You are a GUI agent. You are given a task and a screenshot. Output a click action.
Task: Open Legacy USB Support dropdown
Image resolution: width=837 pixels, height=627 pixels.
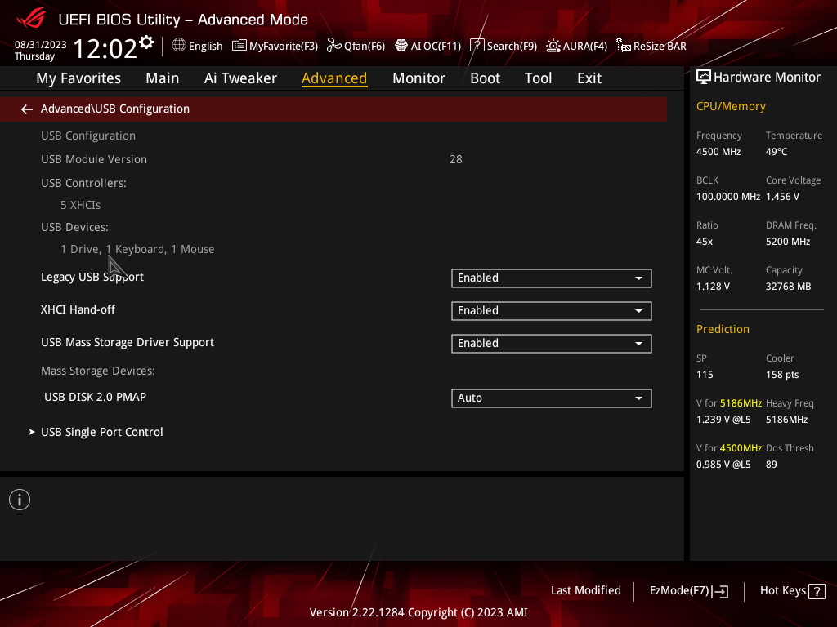pos(552,278)
